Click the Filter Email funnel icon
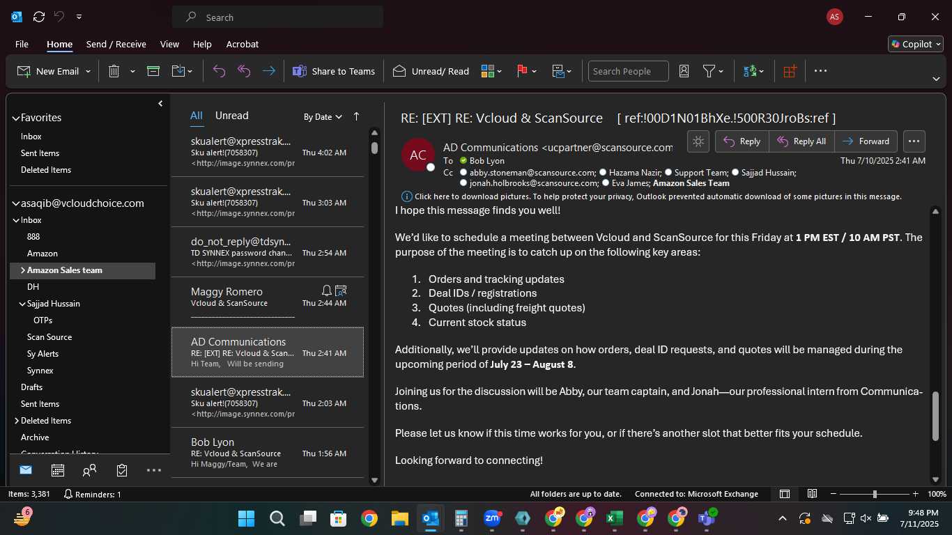The height and width of the screenshot is (535, 952). (x=709, y=71)
